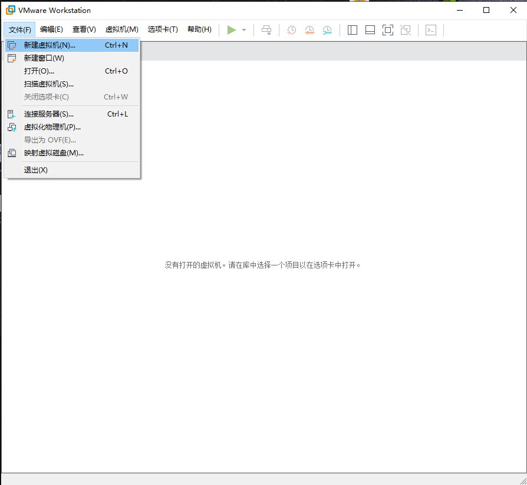Image resolution: width=527 pixels, height=485 pixels.
Task: Choose 虚拟化物理机(P)... entry
Action: click(72, 127)
